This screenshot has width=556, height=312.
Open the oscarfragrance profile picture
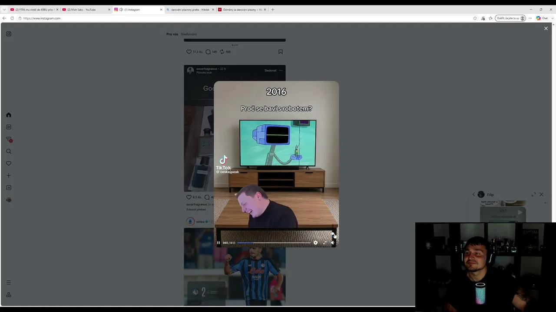coord(190,70)
